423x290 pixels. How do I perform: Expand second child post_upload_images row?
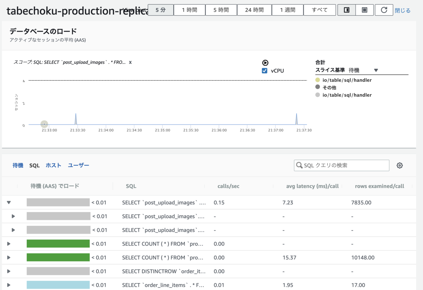coord(13,230)
